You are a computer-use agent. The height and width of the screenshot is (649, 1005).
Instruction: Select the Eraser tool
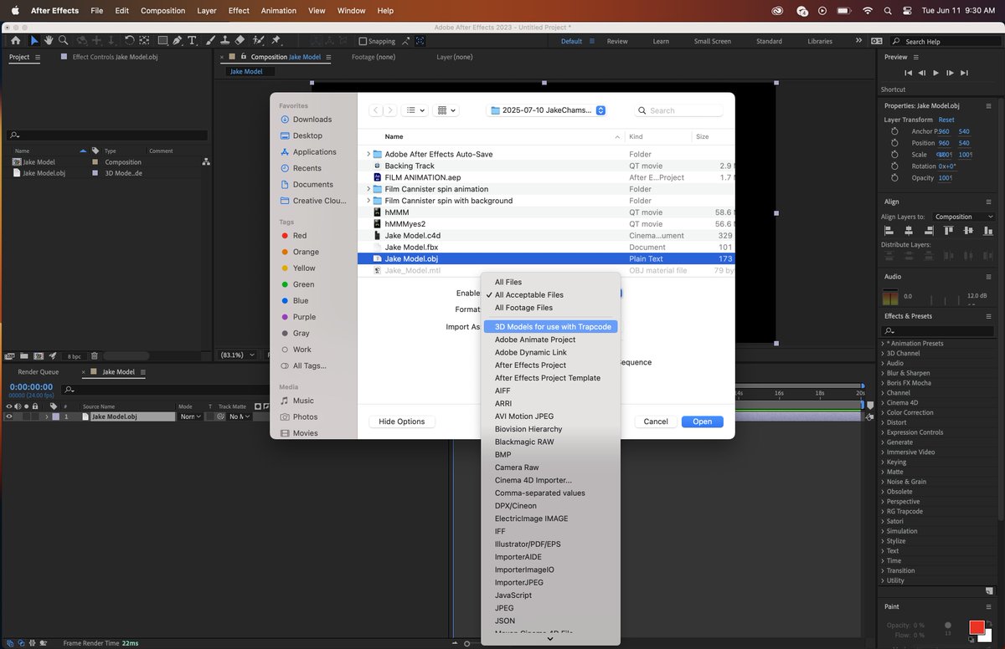[x=240, y=40]
